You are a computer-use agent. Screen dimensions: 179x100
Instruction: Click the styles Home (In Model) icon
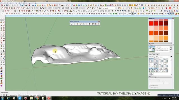tap(154, 57)
